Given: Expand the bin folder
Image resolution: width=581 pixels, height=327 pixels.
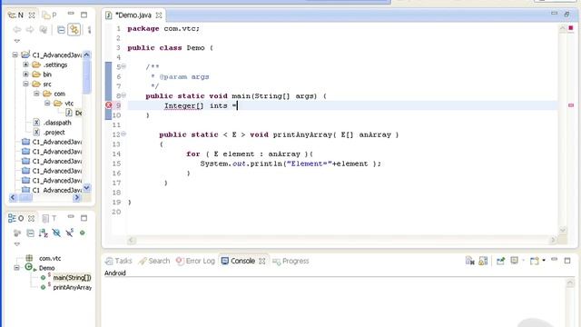Looking at the screenshot, I should [x=26, y=74].
